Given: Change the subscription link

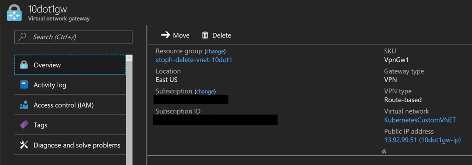Looking at the screenshot, I should click(x=205, y=91).
